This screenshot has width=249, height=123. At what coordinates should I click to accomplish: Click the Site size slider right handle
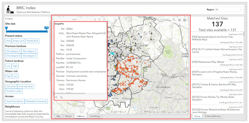(47, 28)
